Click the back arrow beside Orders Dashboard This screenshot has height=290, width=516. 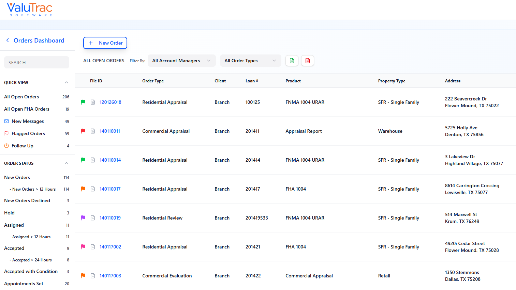click(x=8, y=40)
